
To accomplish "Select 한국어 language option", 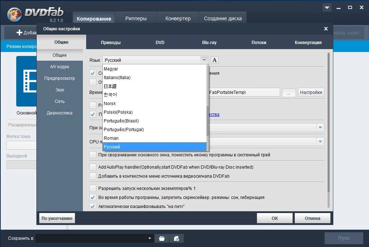I will [154, 95].
